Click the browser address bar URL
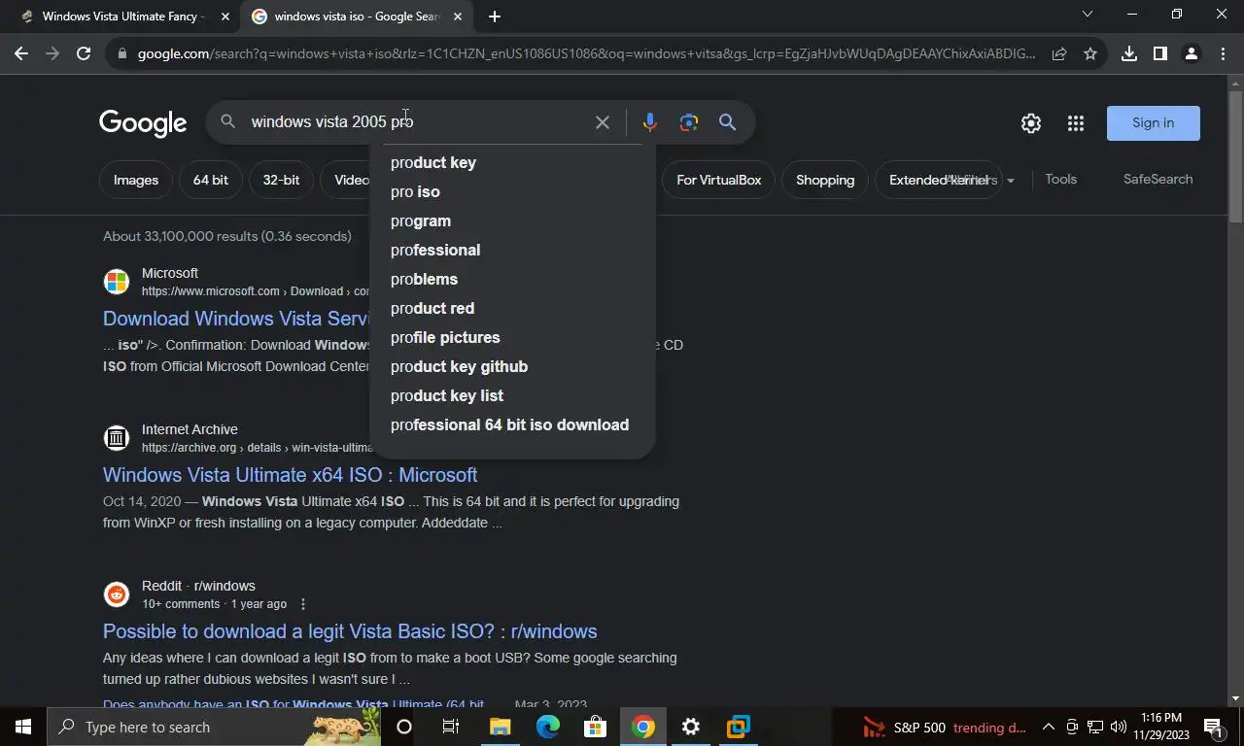Screen dimensions: 1244x746 coord(586,53)
